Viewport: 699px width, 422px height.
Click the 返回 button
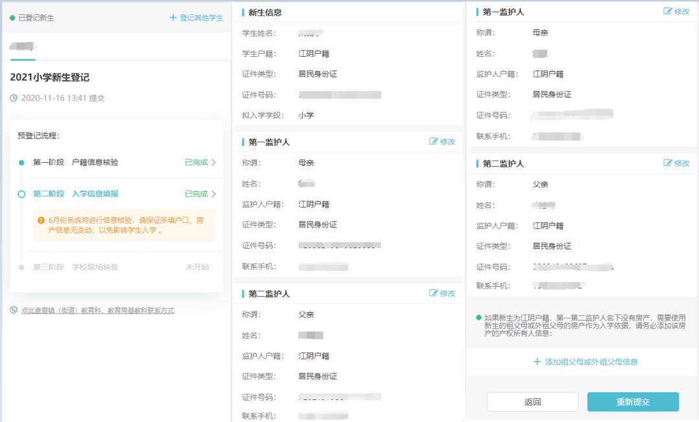click(533, 402)
